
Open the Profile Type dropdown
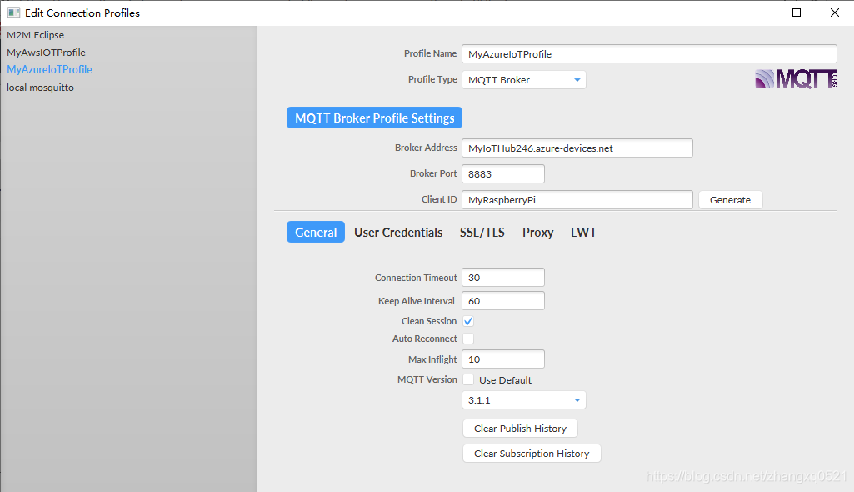(524, 79)
